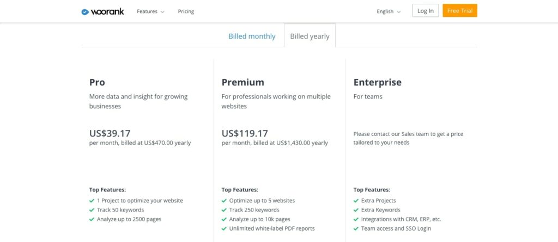
Task: Click checkmark next to 'Team access and SSO Login'
Action: (x=356, y=229)
